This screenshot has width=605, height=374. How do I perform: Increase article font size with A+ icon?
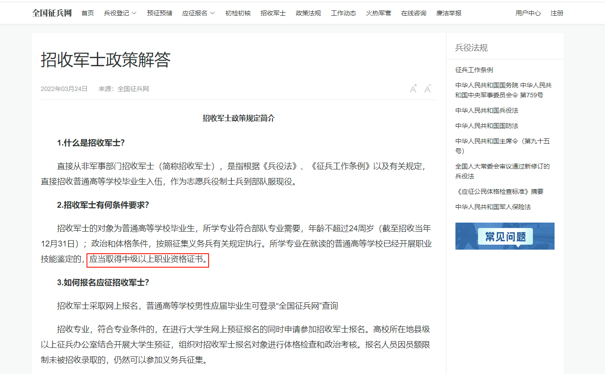[413, 89]
